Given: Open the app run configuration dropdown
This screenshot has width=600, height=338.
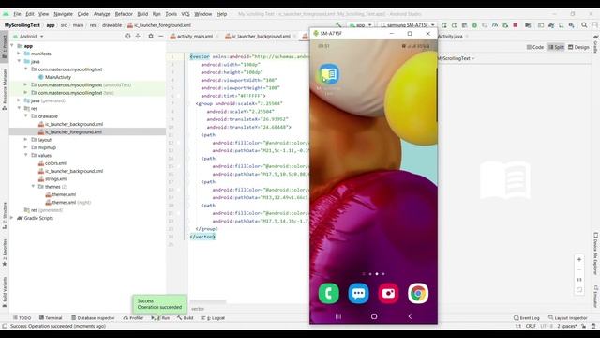Looking at the screenshot, I should [x=360, y=25].
